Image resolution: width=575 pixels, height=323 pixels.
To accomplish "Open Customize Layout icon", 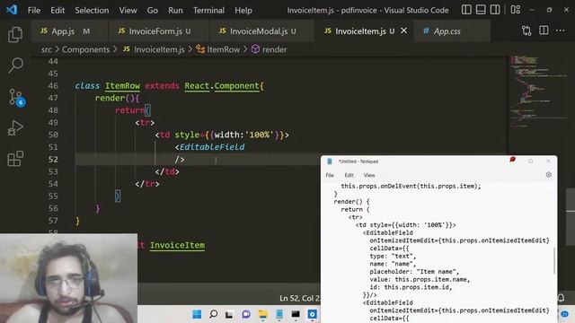I will (x=515, y=10).
